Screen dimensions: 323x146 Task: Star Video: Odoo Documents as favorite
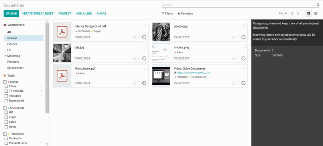[238, 83]
